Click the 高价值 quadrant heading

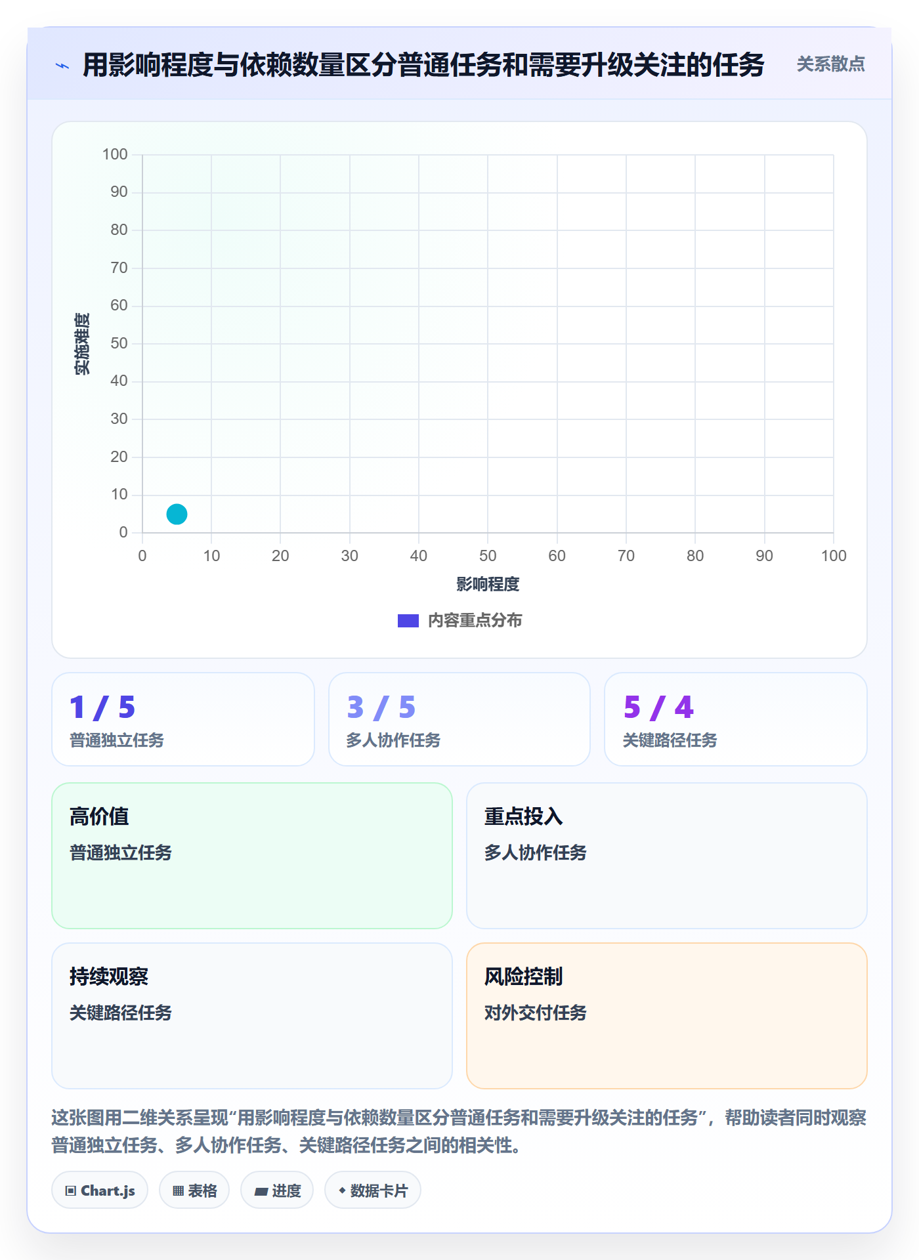99,816
